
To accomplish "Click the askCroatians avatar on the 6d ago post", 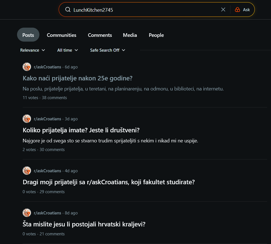I will [x=27, y=67].
